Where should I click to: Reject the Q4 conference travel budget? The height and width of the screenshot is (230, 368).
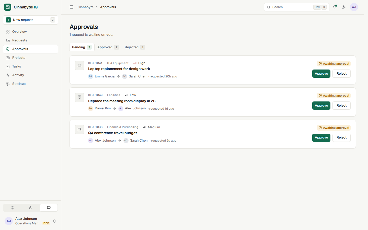click(341, 137)
